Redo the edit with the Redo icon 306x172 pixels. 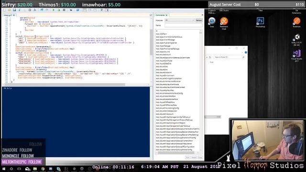point(47,10)
